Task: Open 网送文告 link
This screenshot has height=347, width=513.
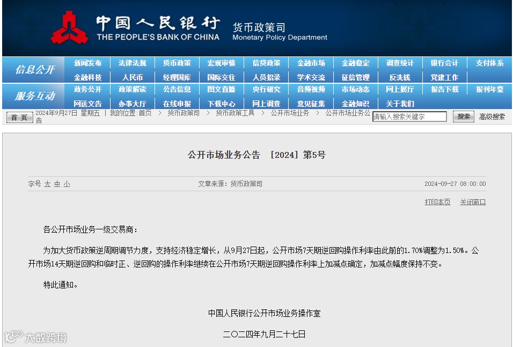Action: [x=87, y=104]
